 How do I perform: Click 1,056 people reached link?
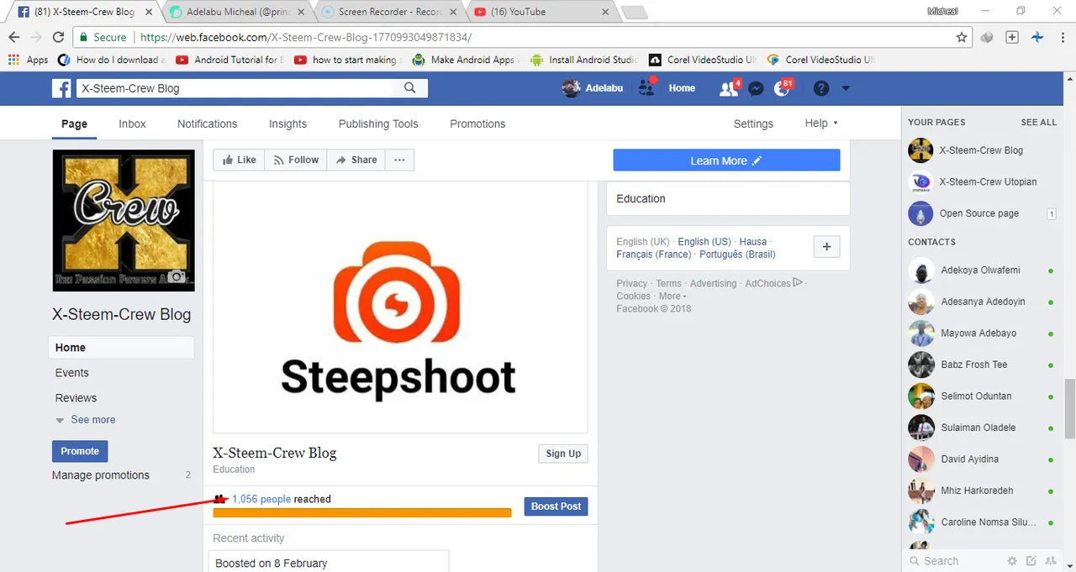[261, 499]
